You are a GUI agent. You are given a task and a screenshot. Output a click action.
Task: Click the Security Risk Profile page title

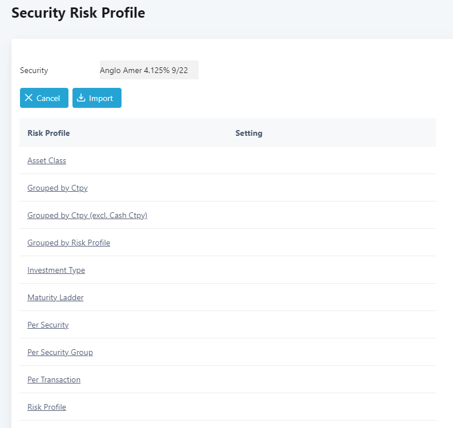click(78, 13)
